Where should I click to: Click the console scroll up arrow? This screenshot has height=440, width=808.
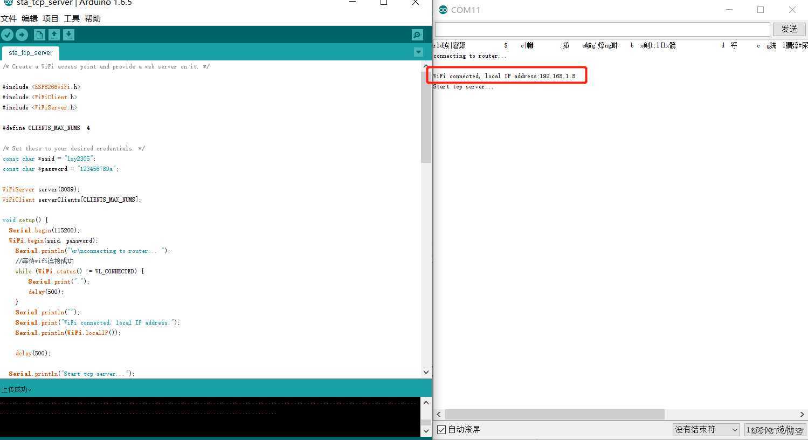[x=426, y=402]
